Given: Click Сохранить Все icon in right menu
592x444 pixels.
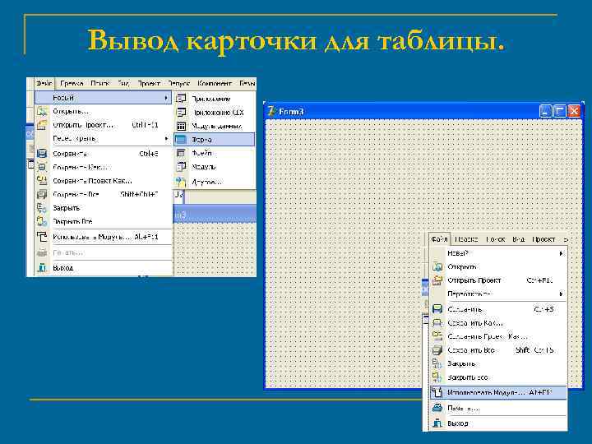Looking at the screenshot, I should [437, 350].
